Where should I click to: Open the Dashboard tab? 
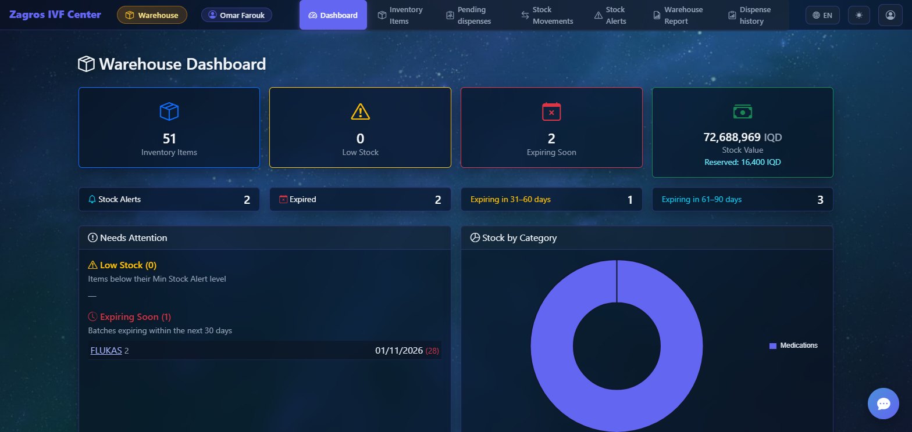[x=333, y=15]
